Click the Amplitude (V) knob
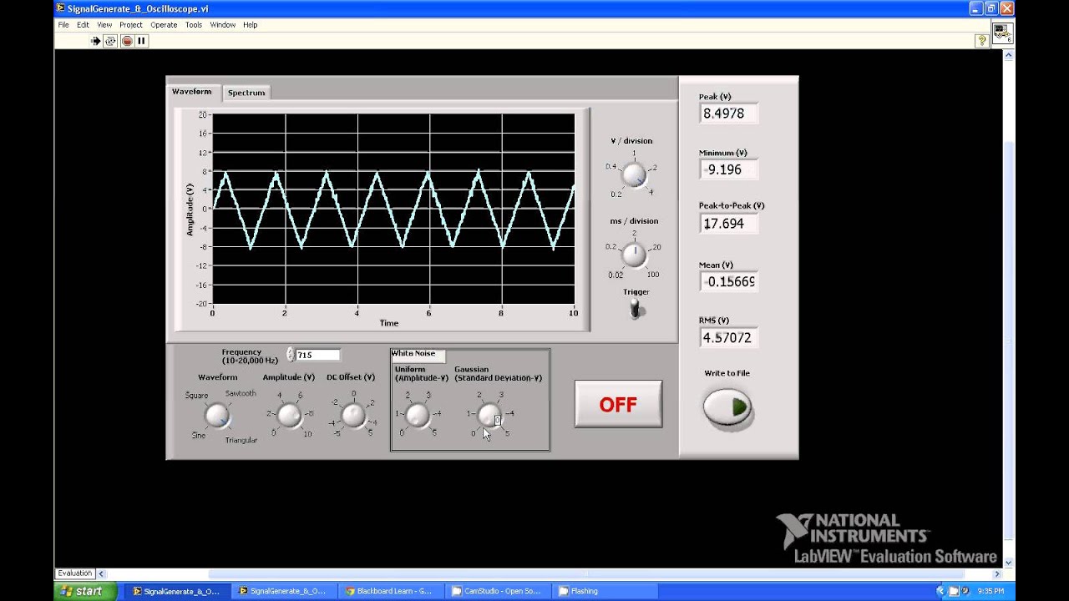 [289, 415]
